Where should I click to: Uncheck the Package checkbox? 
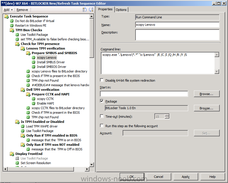point(102,101)
